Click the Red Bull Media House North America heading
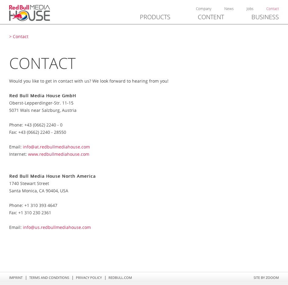The height and width of the screenshot is (285, 288). 52,176
